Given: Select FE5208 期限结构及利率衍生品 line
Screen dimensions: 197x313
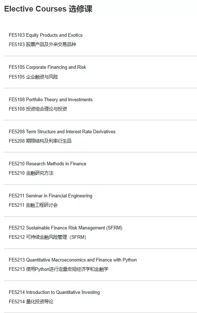Looking at the screenshot, I should [40, 141].
